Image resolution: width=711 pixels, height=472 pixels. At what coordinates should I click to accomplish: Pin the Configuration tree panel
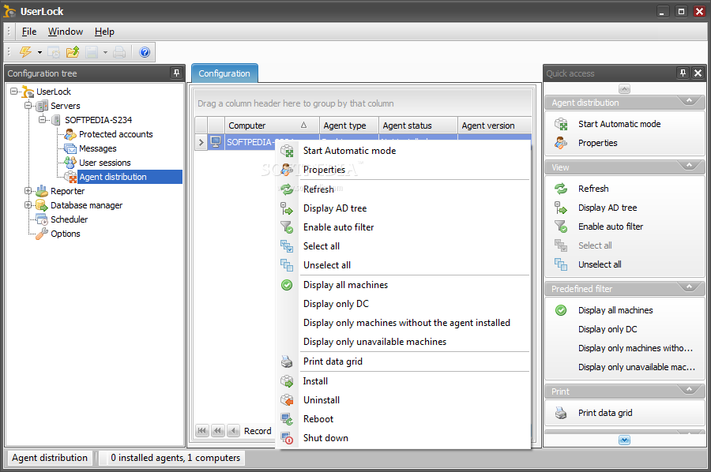point(176,73)
